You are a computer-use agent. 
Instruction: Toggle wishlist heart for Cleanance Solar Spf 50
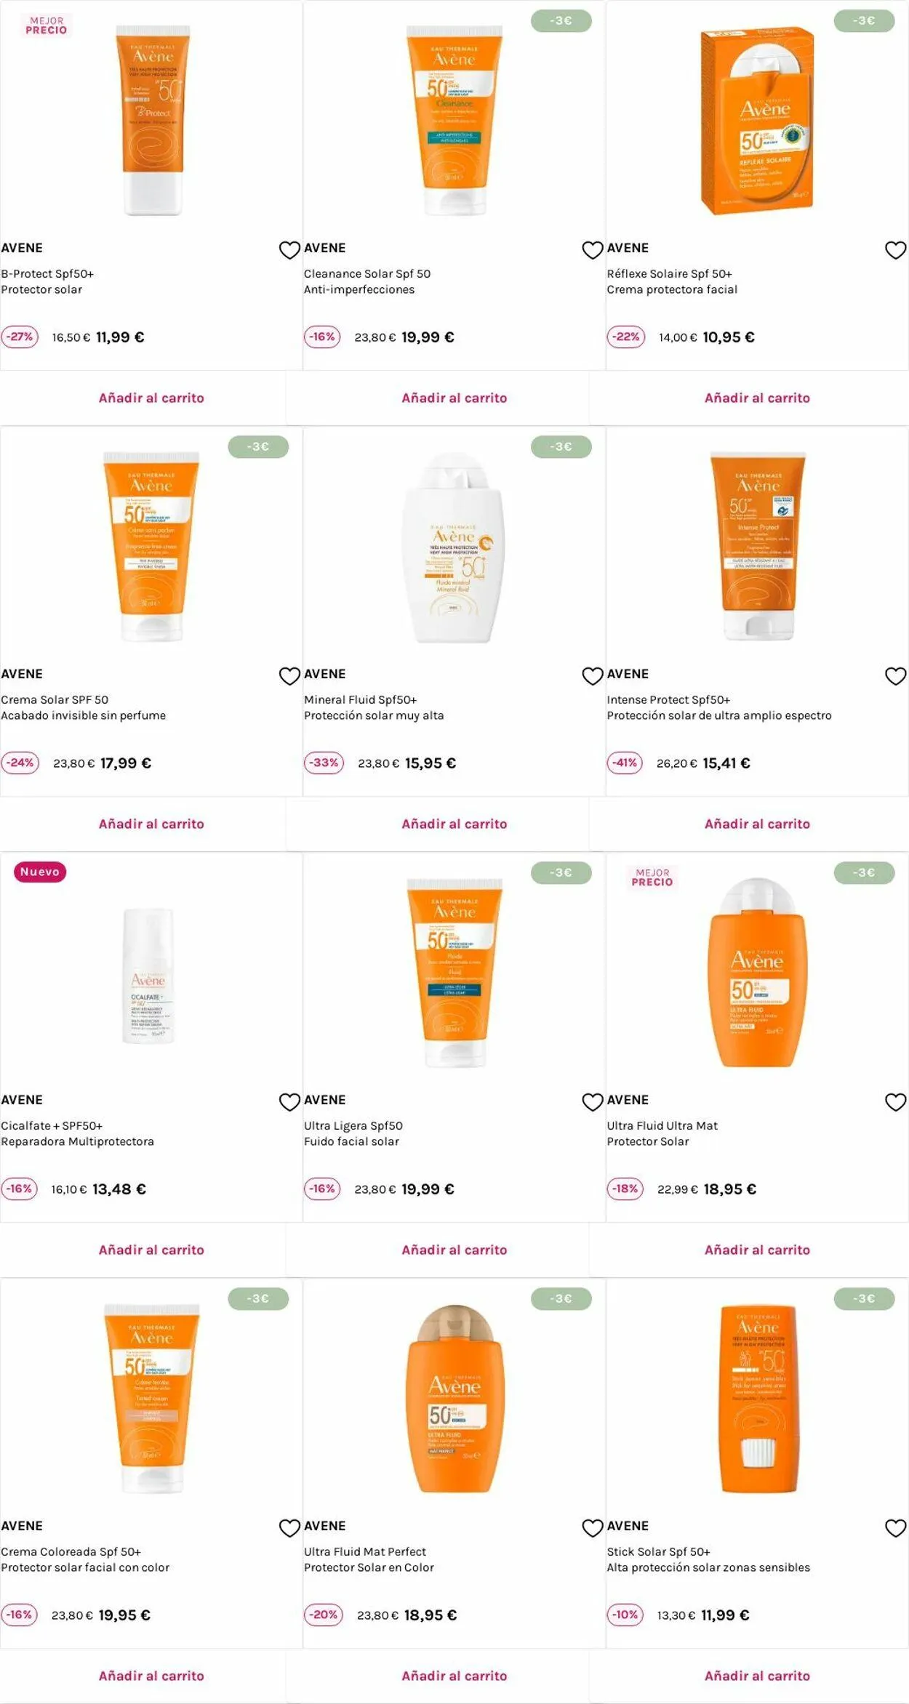pos(593,250)
